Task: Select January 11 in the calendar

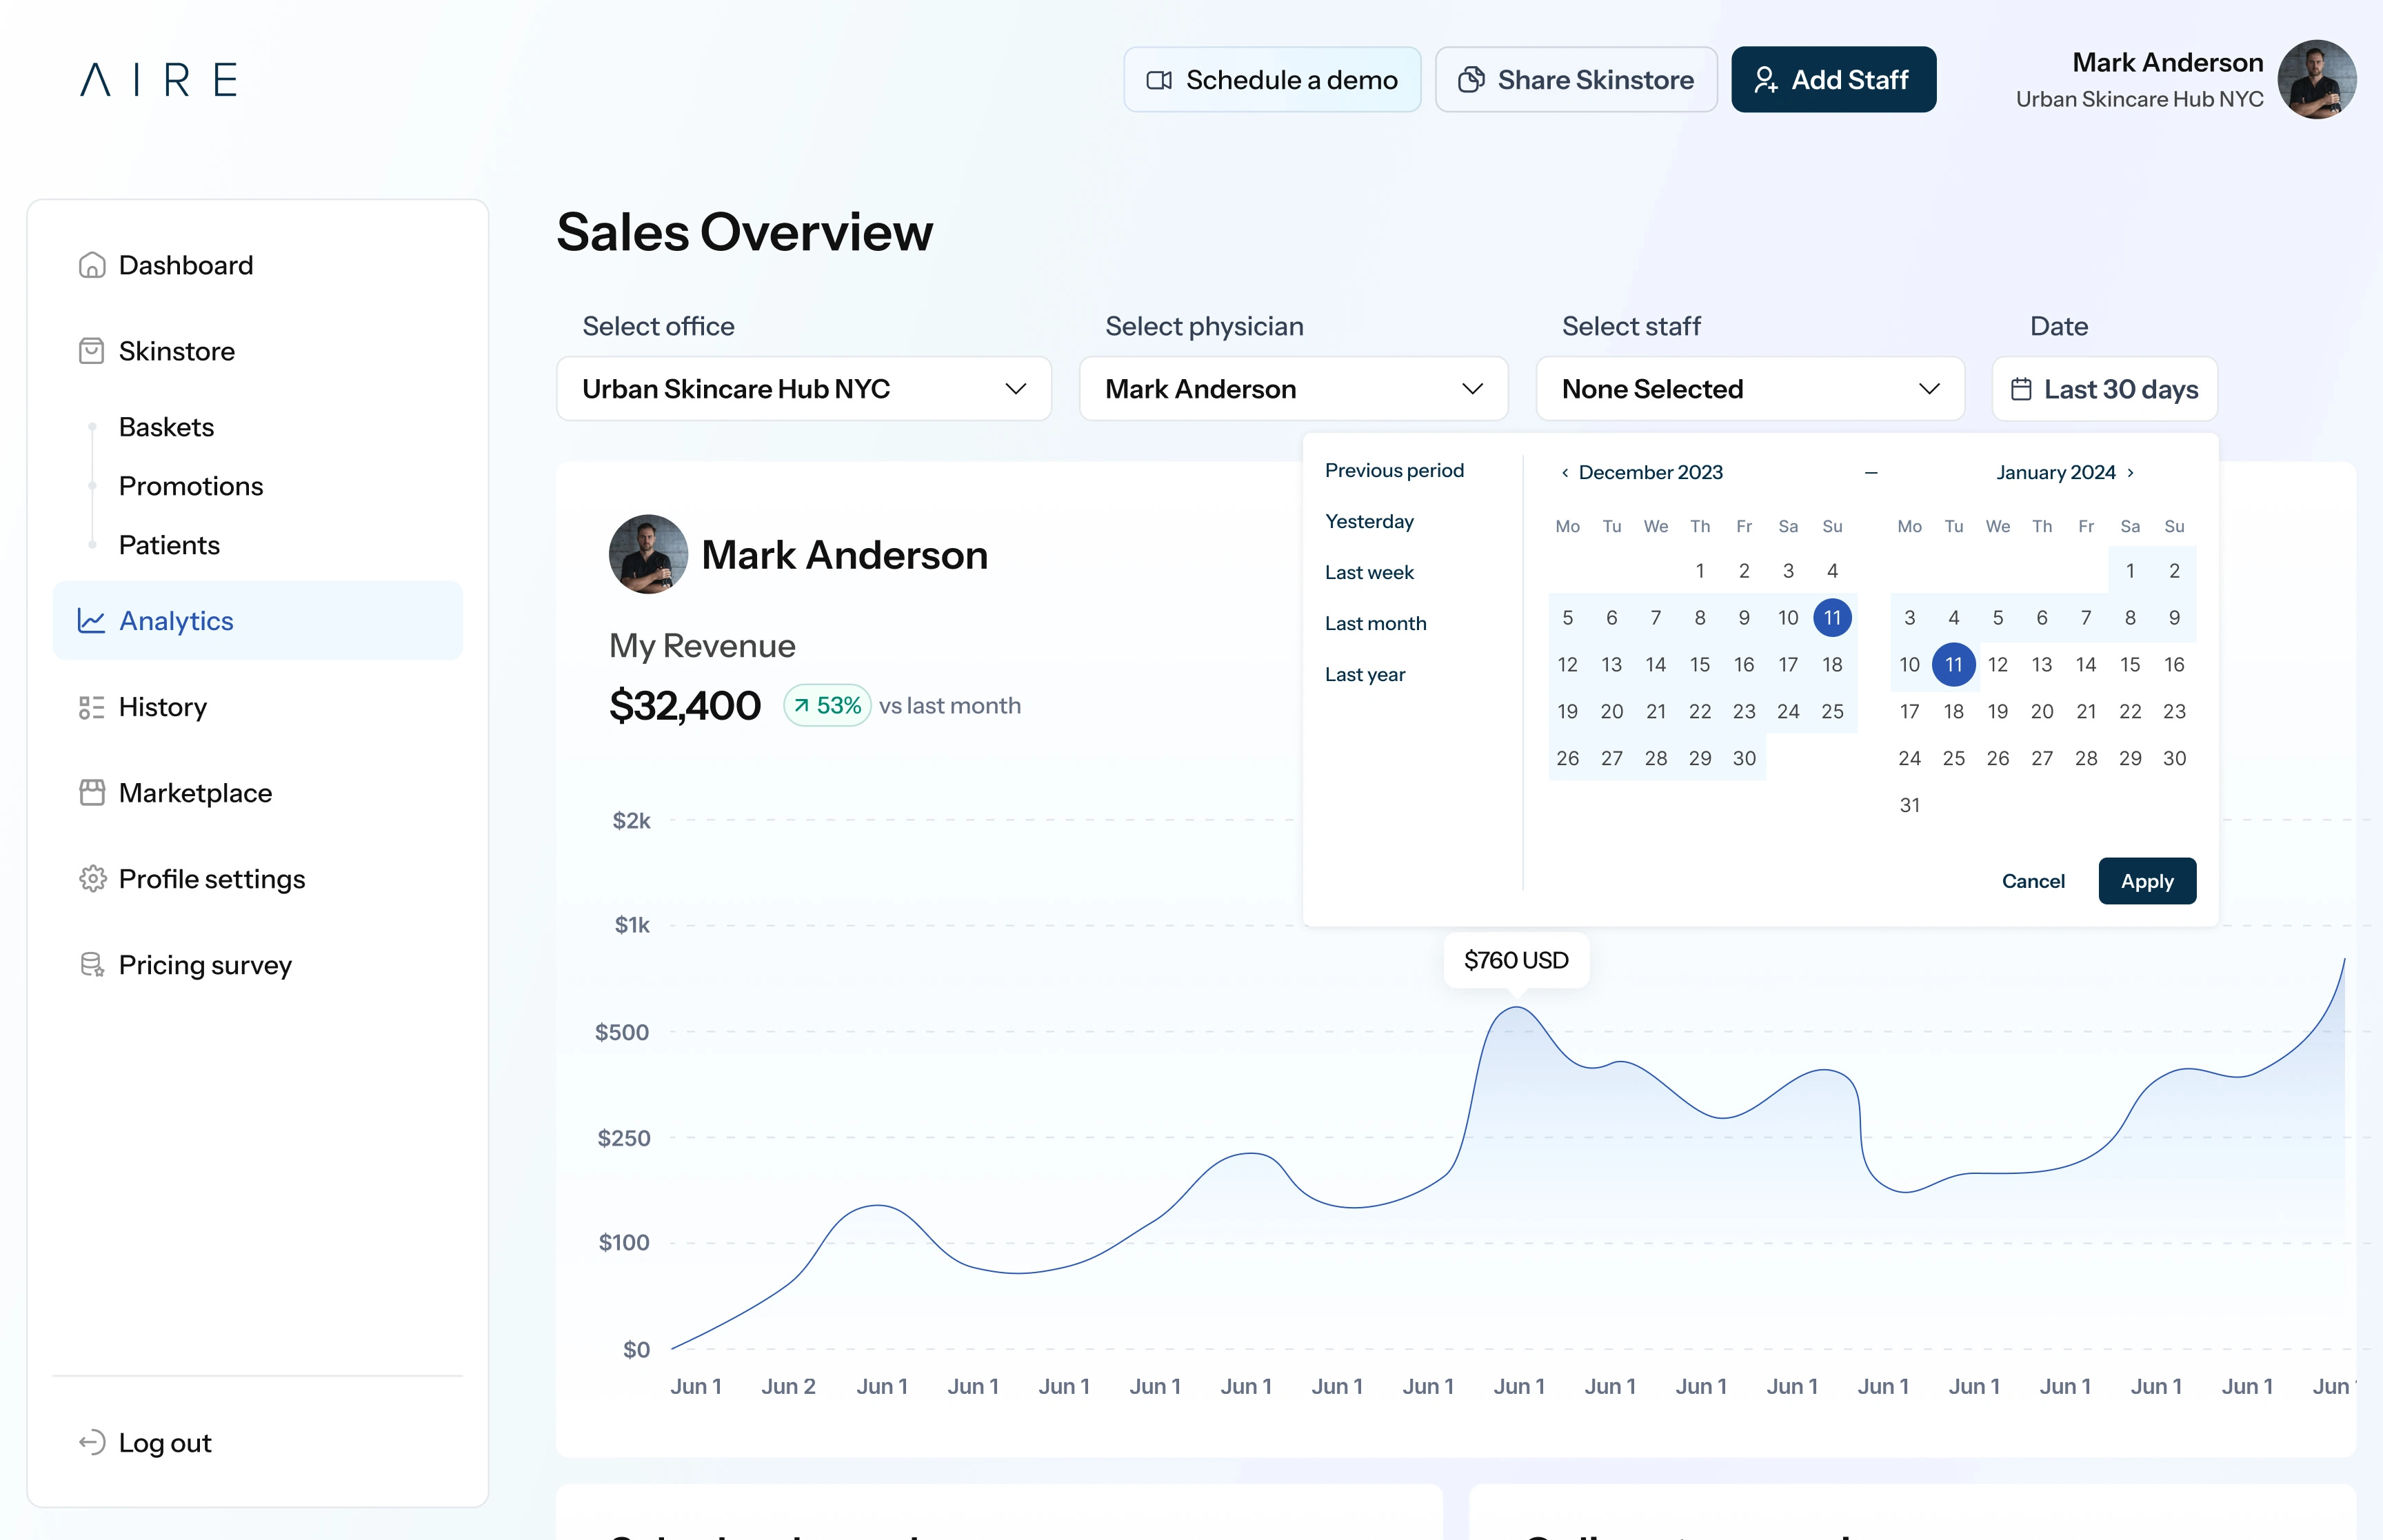Action: click(x=1953, y=665)
